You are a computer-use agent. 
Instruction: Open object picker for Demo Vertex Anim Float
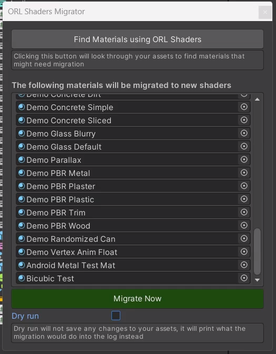tap(244, 251)
